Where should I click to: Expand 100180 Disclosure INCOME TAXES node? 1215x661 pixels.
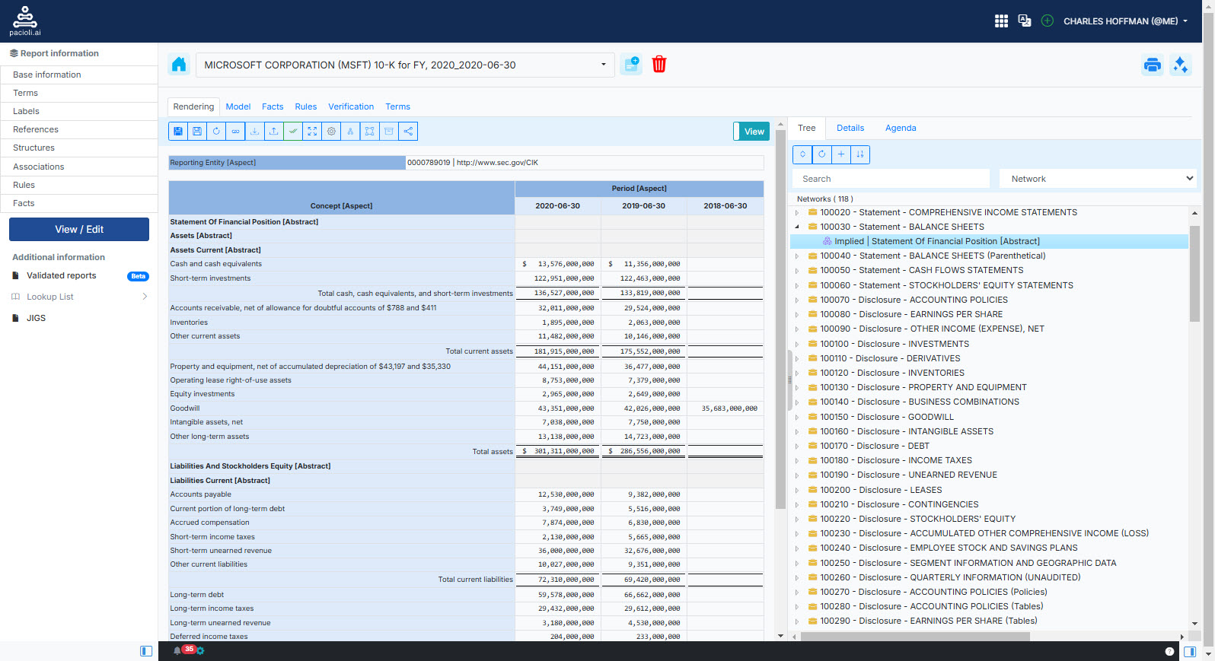797,460
